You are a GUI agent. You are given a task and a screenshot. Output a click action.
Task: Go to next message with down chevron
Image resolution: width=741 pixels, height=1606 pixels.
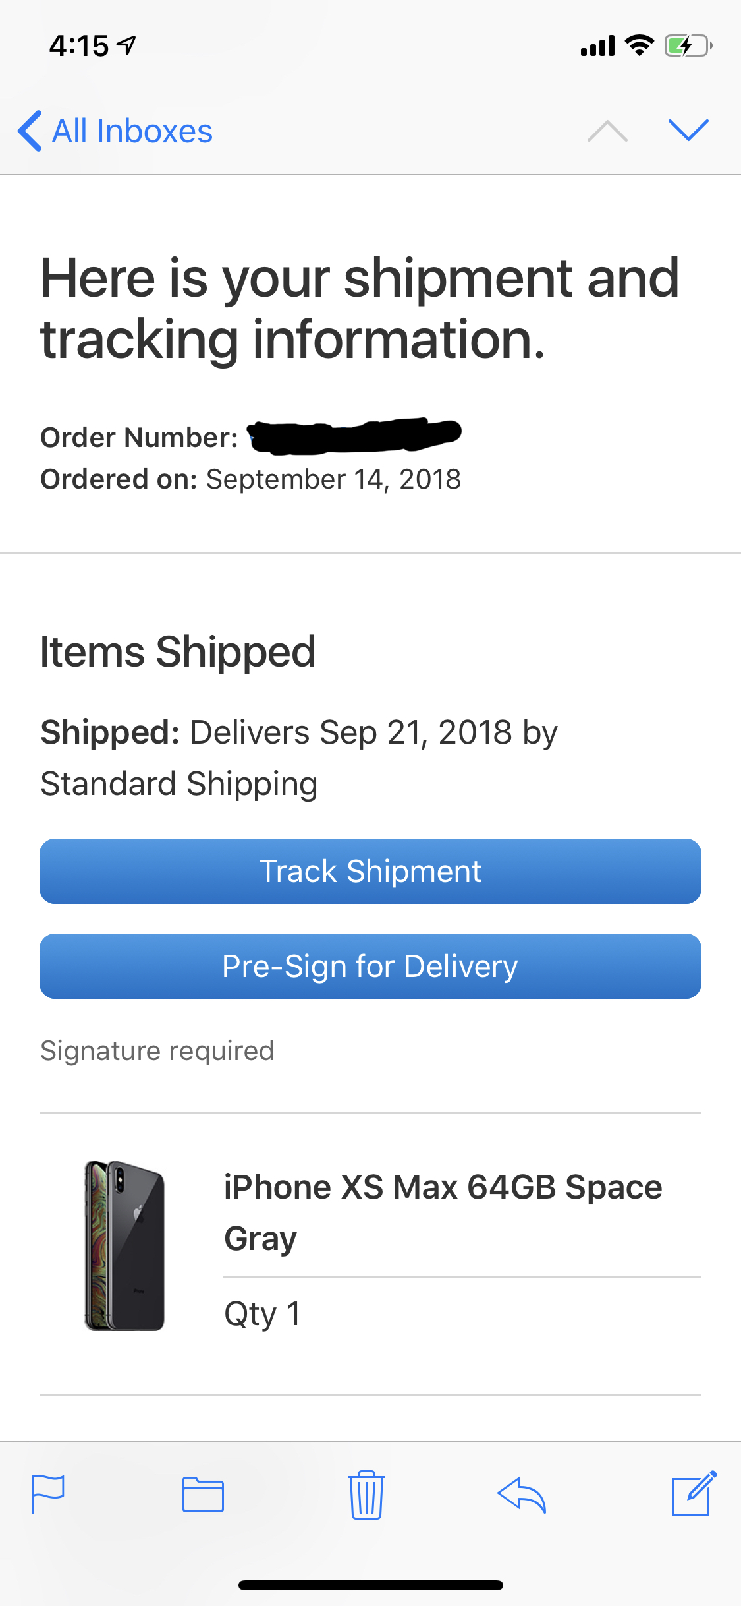(x=688, y=130)
